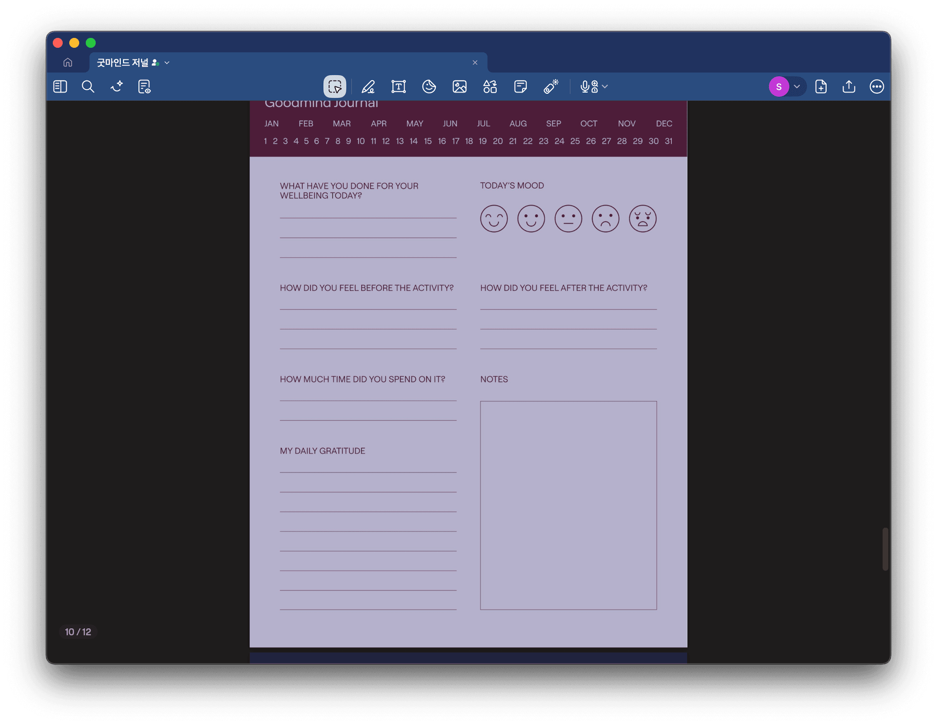Screen dimensions: 937x725
Task: Switch to the Pen tool
Action: [368, 87]
